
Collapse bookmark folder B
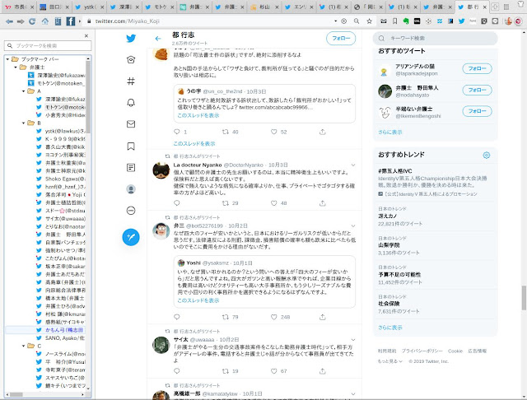(24, 123)
